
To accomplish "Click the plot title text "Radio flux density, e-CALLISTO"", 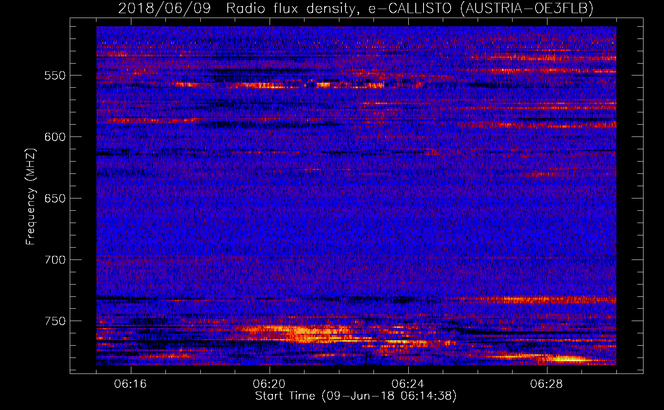I will [x=339, y=8].
